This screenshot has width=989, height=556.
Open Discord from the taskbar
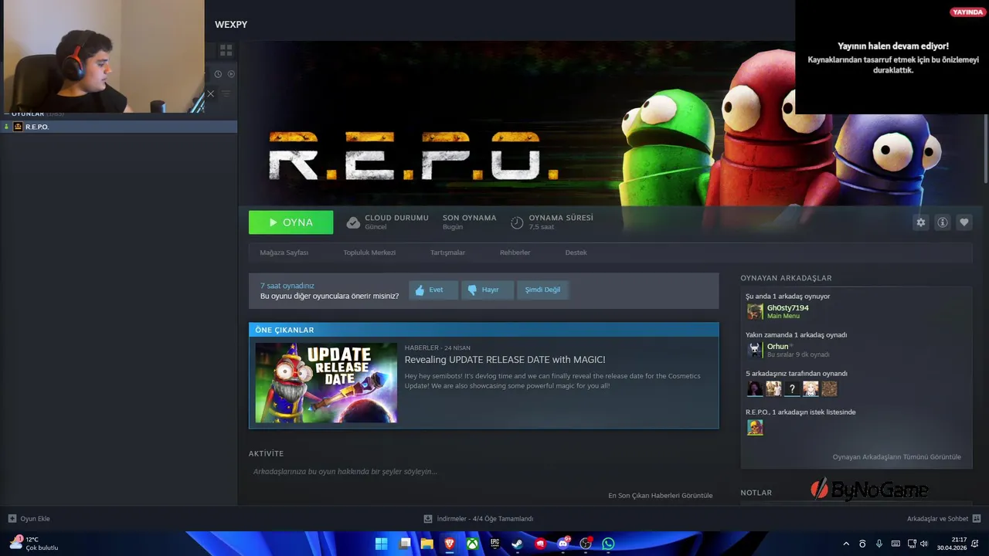click(x=563, y=544)
